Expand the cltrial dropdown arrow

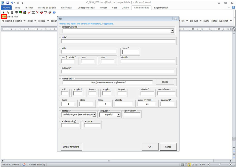pyautogui.click(x=35, y=21)
